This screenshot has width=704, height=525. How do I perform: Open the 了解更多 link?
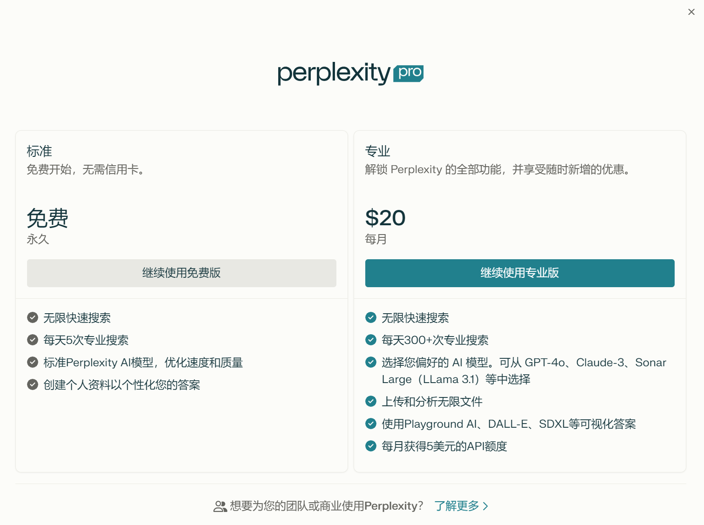[457, 506]
